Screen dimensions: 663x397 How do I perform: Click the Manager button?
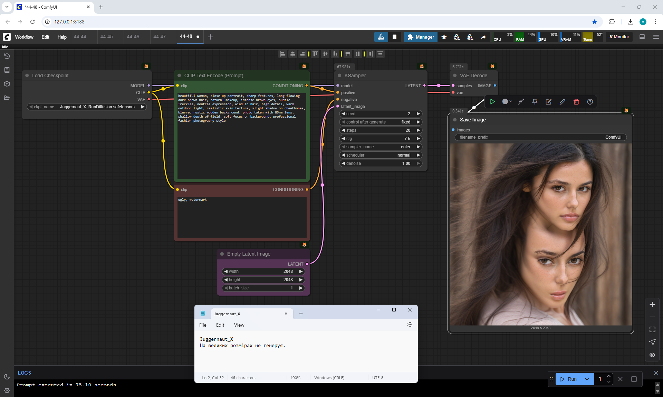click(x=421, y=37)
